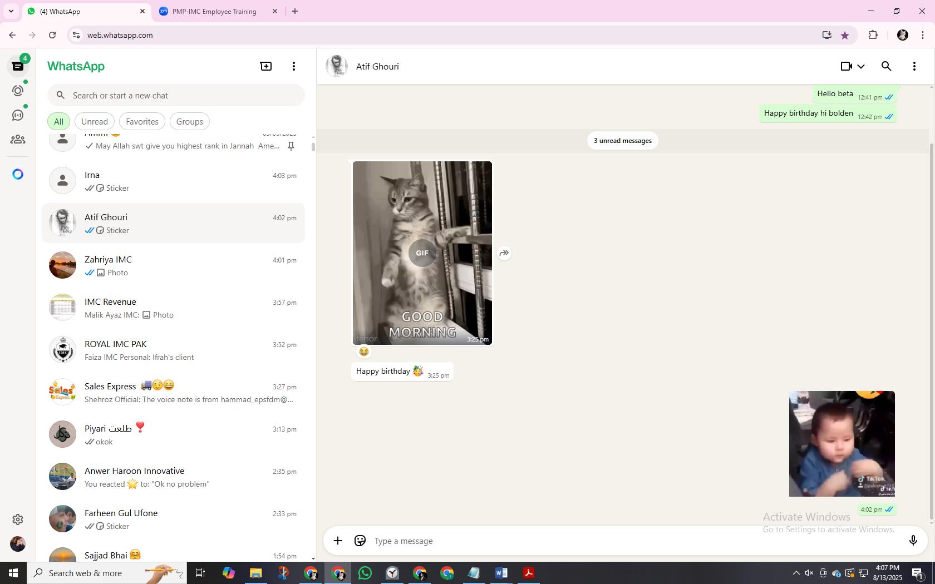Open the emoji and sticker picker
This screenshot has width=935, height=584.
point(360,541)
